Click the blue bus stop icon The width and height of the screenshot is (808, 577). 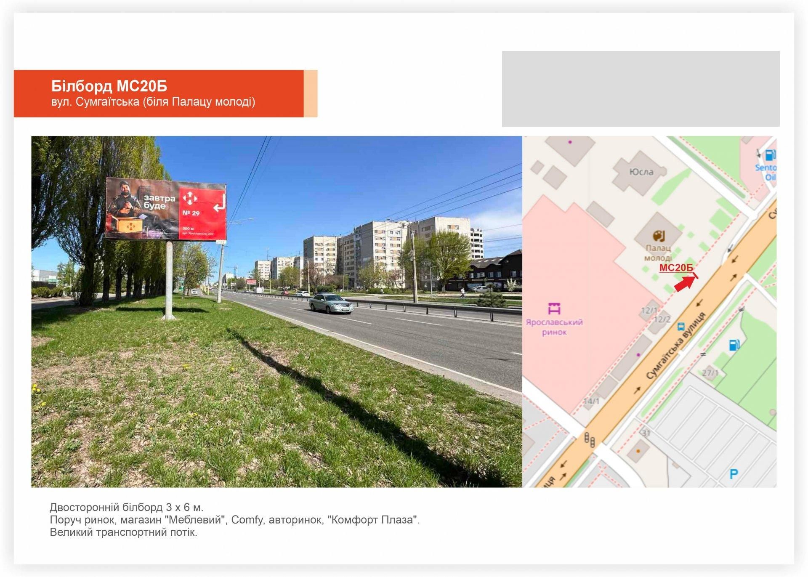[x=680, y=326]
